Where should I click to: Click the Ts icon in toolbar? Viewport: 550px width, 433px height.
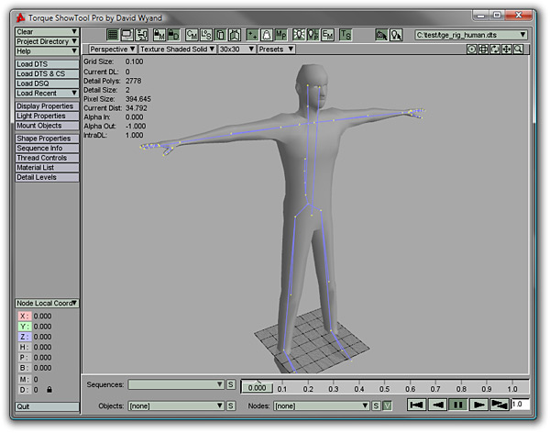tap(346, 34)
